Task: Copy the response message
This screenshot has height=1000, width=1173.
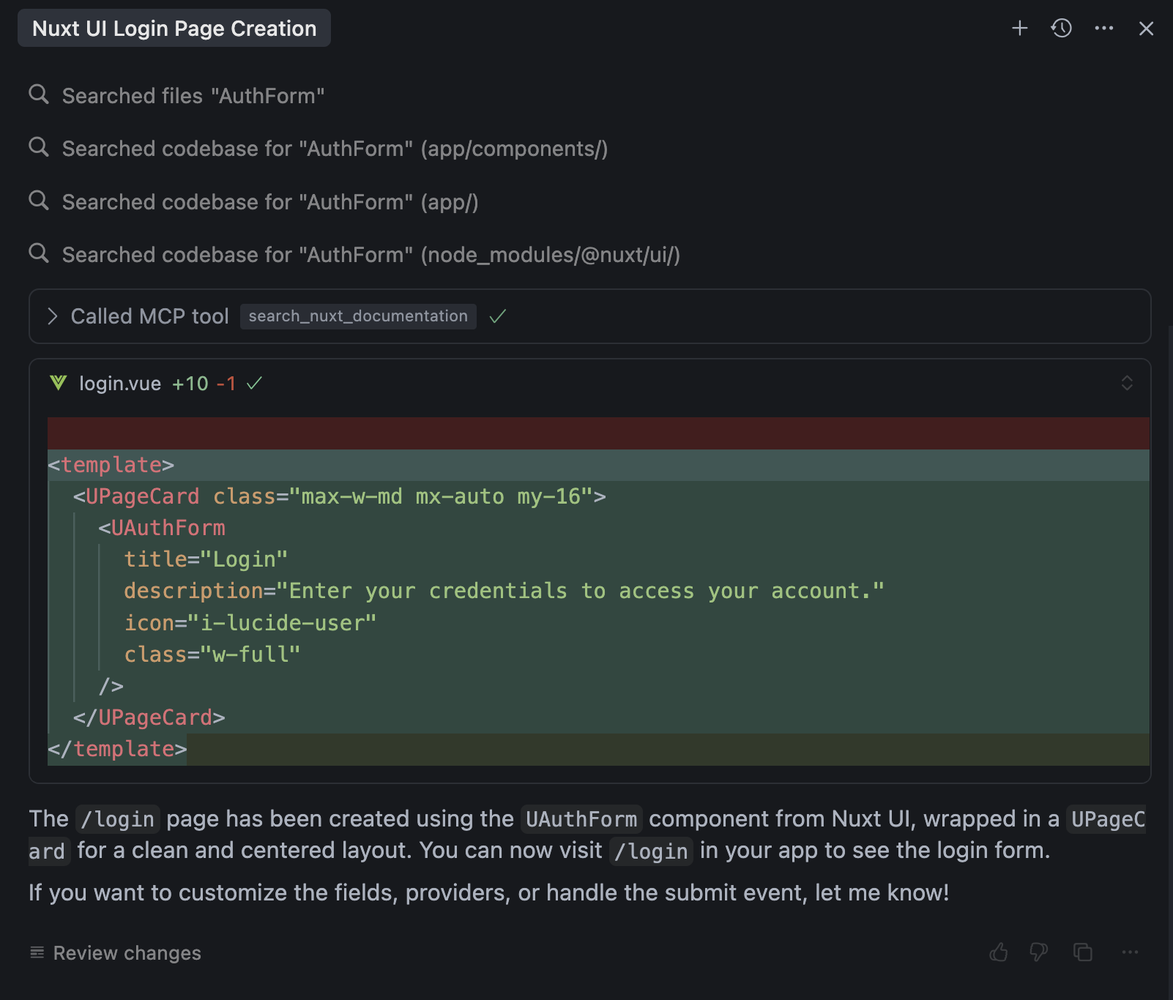Action: click(1082, 952)
